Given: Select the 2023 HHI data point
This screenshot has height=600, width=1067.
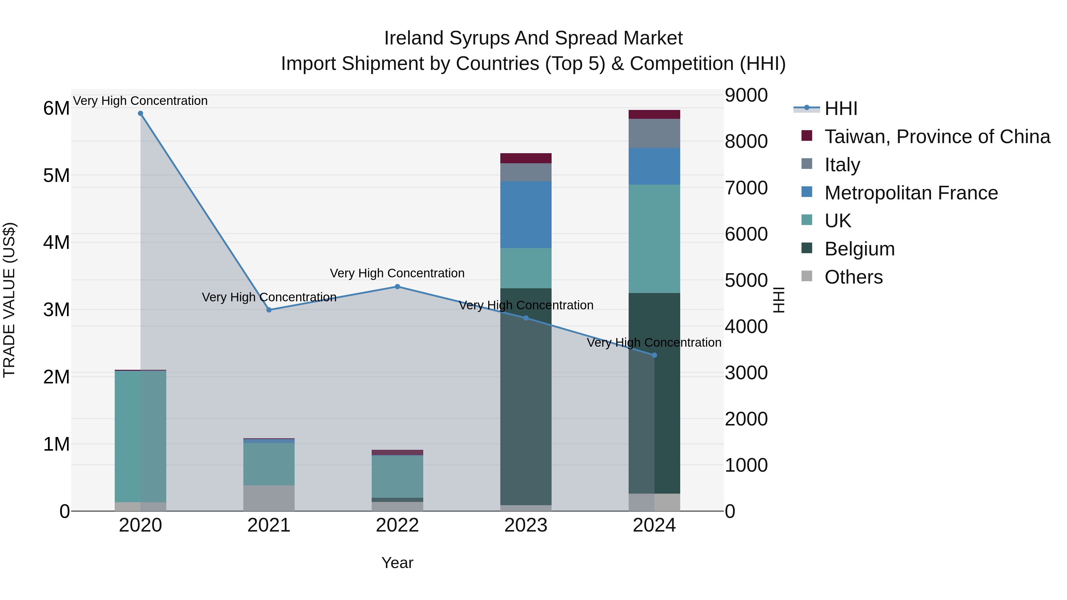Looking at the screenshot, I should coord(526,318).
